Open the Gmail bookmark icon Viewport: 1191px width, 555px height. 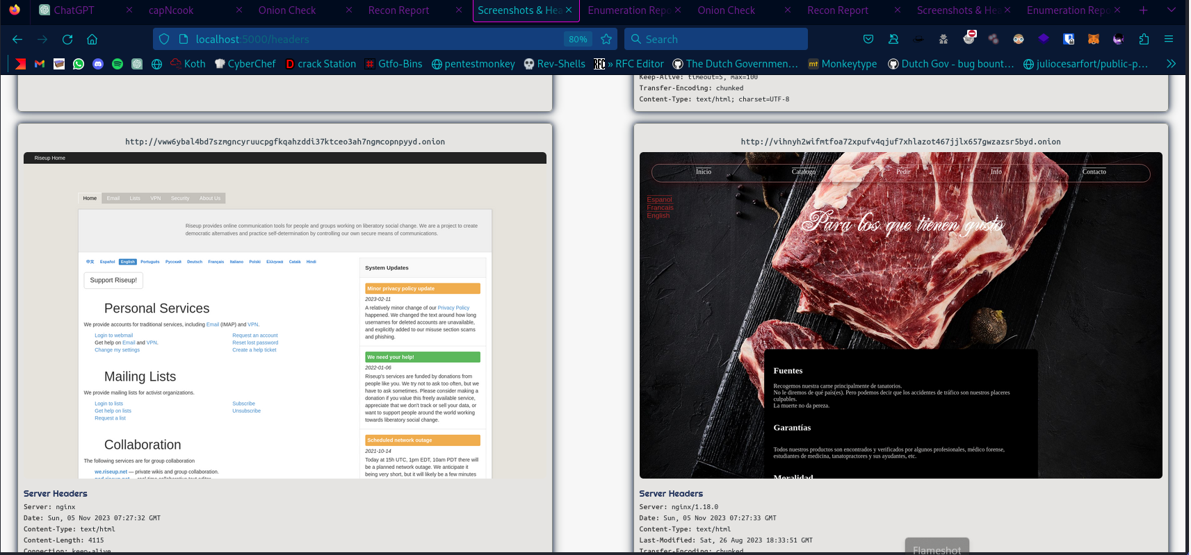click(x=40, y=64)
